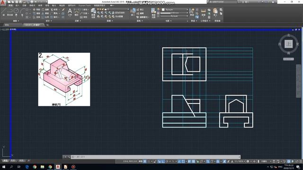Toggle polar tracking in status bar

pyautogui.click(x=167, y=161)
